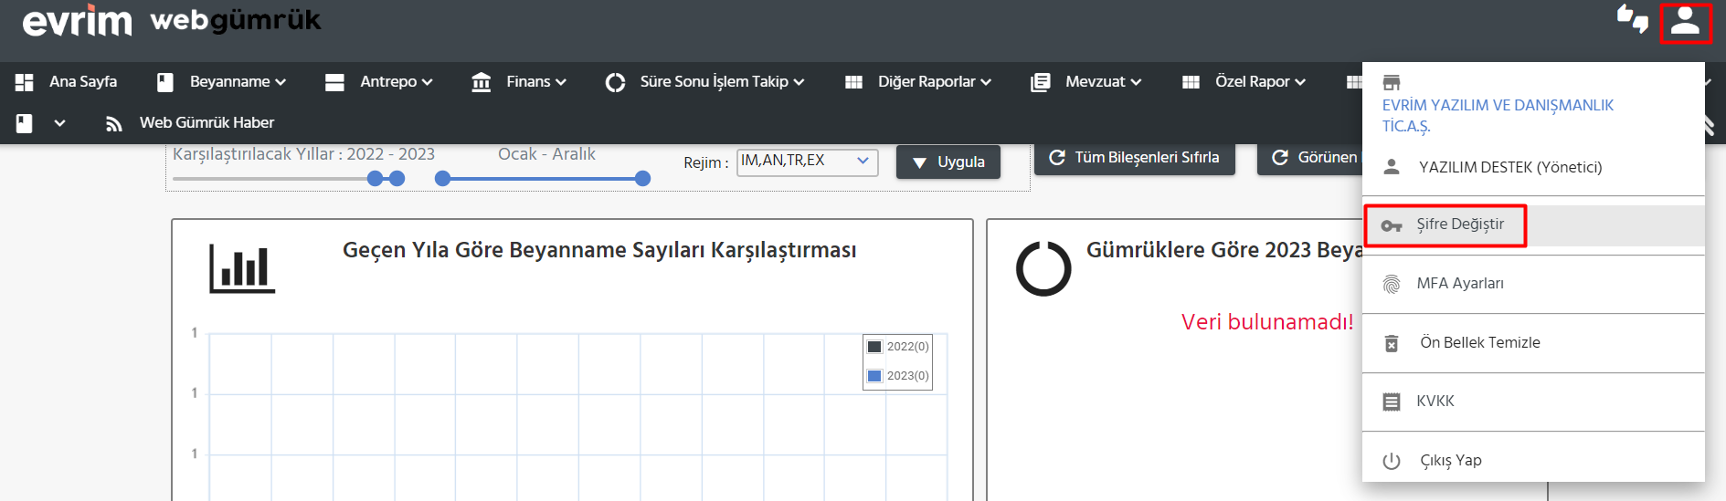The width and height of the screenshot is (1726, 501).
Task: Click the book icon in second menu row
Action: 25,123
